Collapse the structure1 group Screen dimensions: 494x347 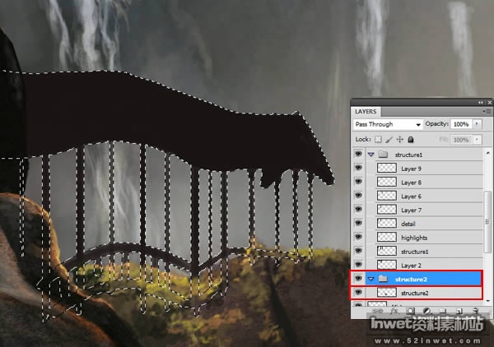click(370, 155)
